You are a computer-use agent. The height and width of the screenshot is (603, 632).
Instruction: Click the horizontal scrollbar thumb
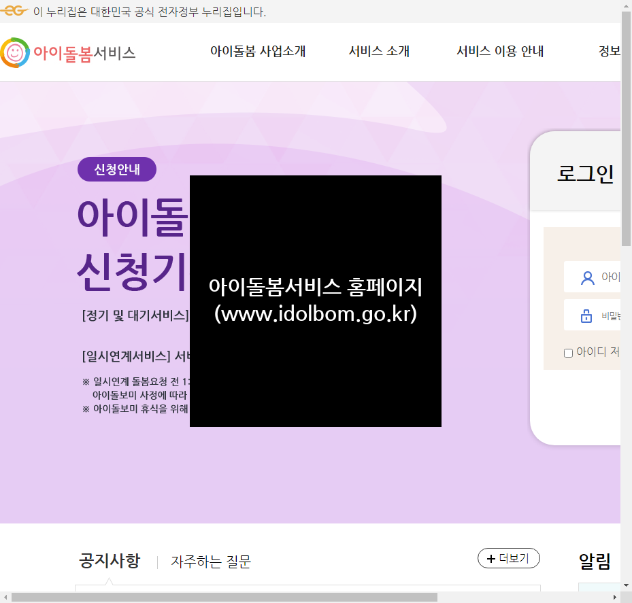pyautogui.click(x=224, y=597)
